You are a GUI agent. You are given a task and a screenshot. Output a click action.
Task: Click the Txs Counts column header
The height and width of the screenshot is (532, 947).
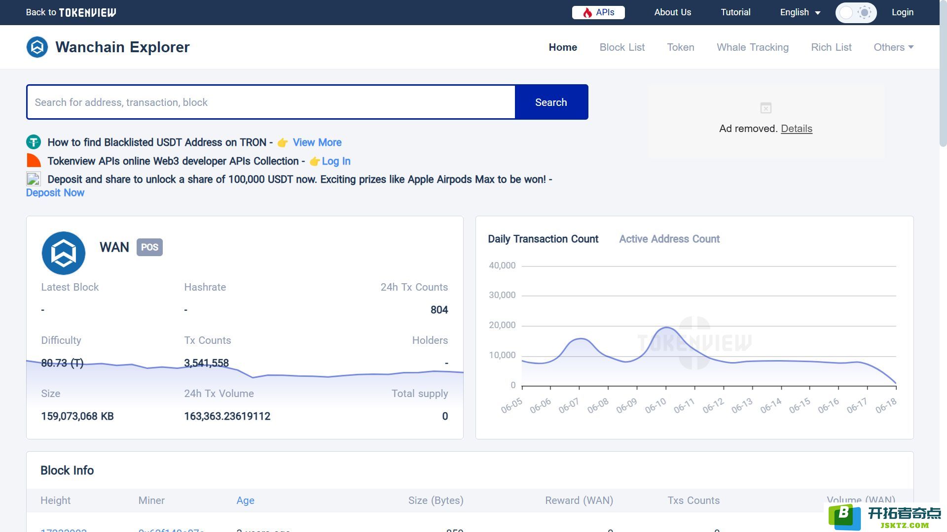pos(693,500)
